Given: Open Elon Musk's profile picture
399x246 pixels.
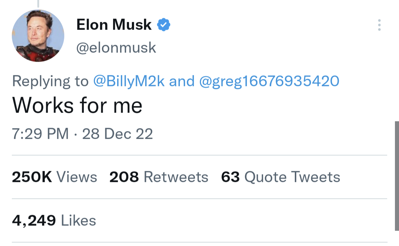Looking at the screenshot, I should (x=38, y=36).
